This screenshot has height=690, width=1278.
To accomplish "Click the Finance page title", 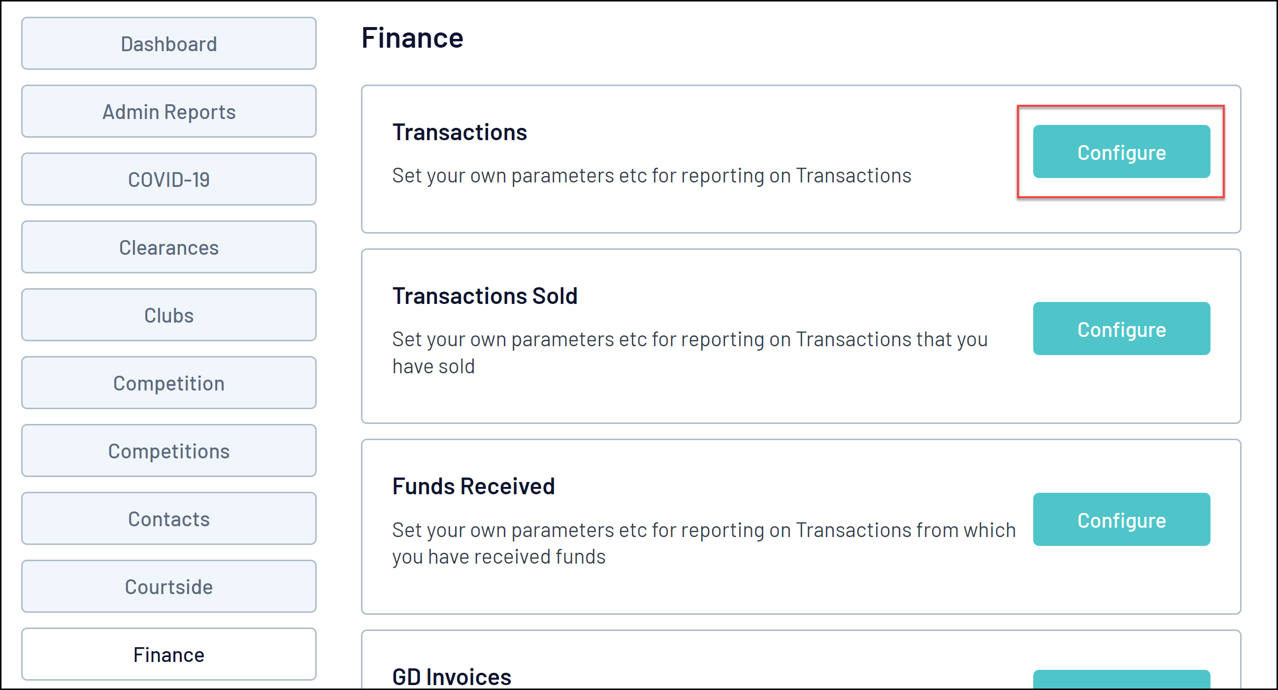I will pyautogui.click(x=412, y=38).
